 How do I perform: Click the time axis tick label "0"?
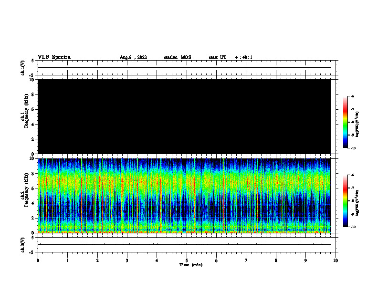pyautogui.click(x=38, y=261)
